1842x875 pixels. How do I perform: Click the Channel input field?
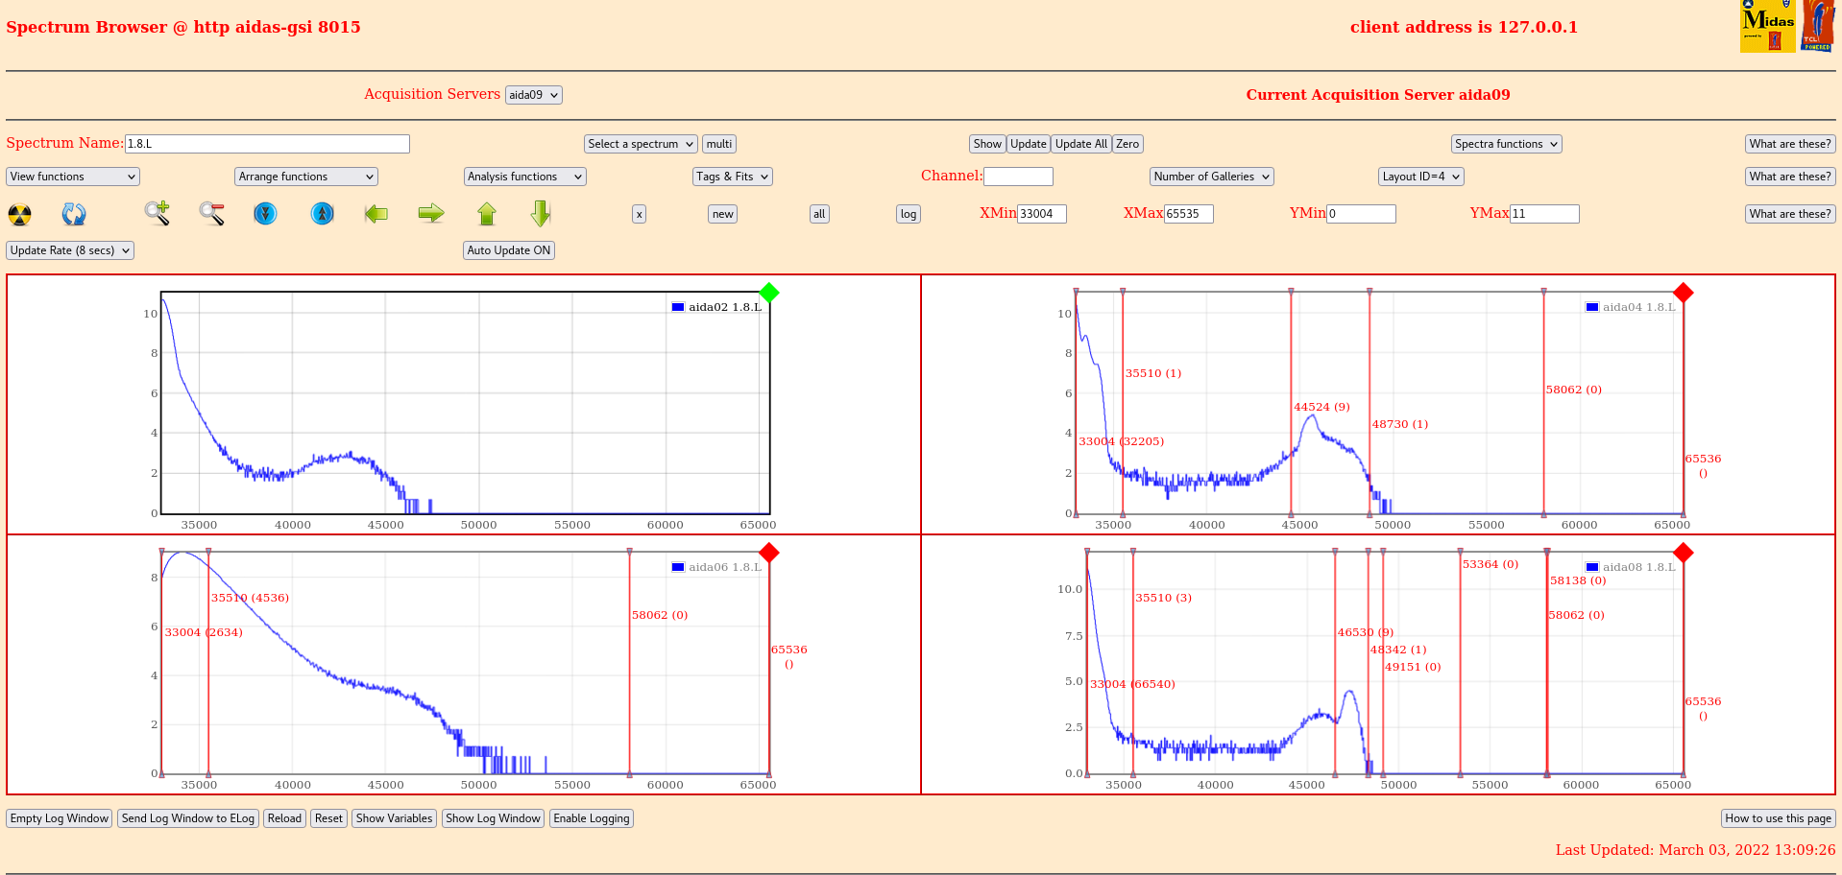[x=1018, y=177]
